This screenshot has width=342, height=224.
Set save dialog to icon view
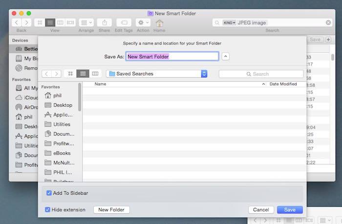70,74
